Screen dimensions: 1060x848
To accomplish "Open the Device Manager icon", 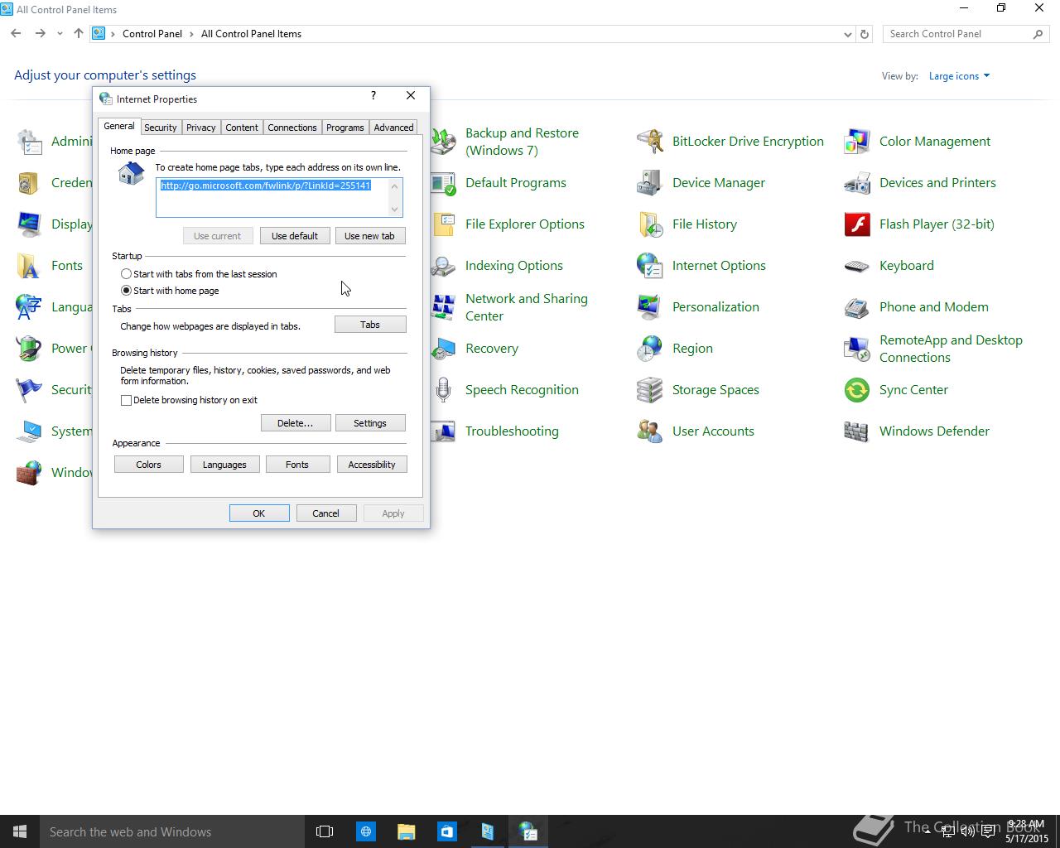I will (650, 183).
